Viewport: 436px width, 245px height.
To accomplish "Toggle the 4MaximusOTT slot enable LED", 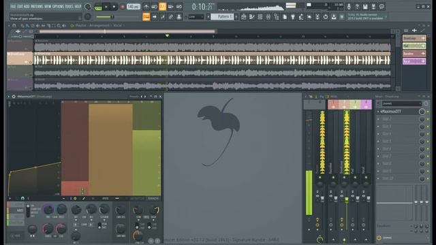I will (x=428, y=112).
